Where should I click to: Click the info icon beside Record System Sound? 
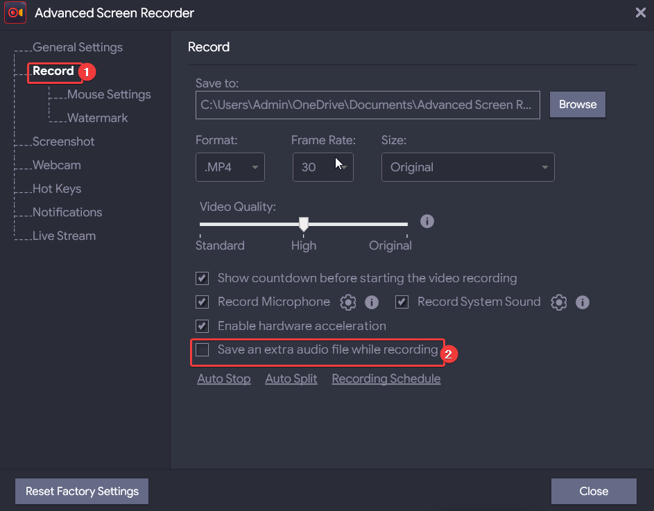pyautogui.click(x=583, y=302)
